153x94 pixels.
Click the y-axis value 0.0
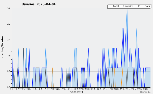pos(9,87)
